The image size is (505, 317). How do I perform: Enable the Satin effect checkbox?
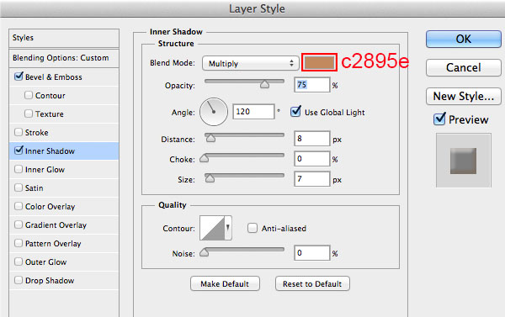(19, 188)
